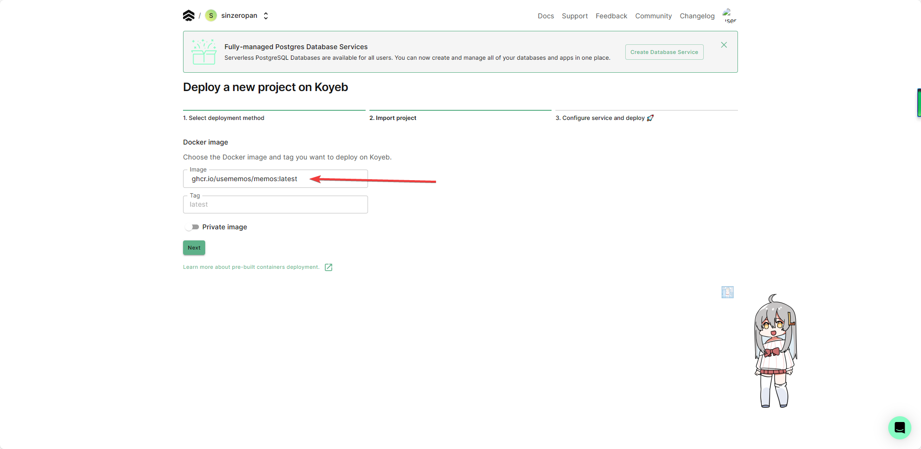The height and width of the screenshot is (449, 921).
Task: Open the Community link
Action: [x=653, y=16]
